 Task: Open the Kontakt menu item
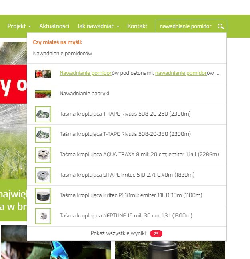pyautogui.click(x=137, y=26)
